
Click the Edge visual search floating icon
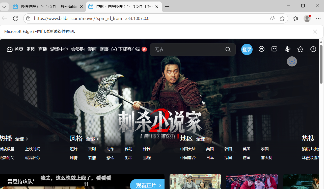(292, 61)
